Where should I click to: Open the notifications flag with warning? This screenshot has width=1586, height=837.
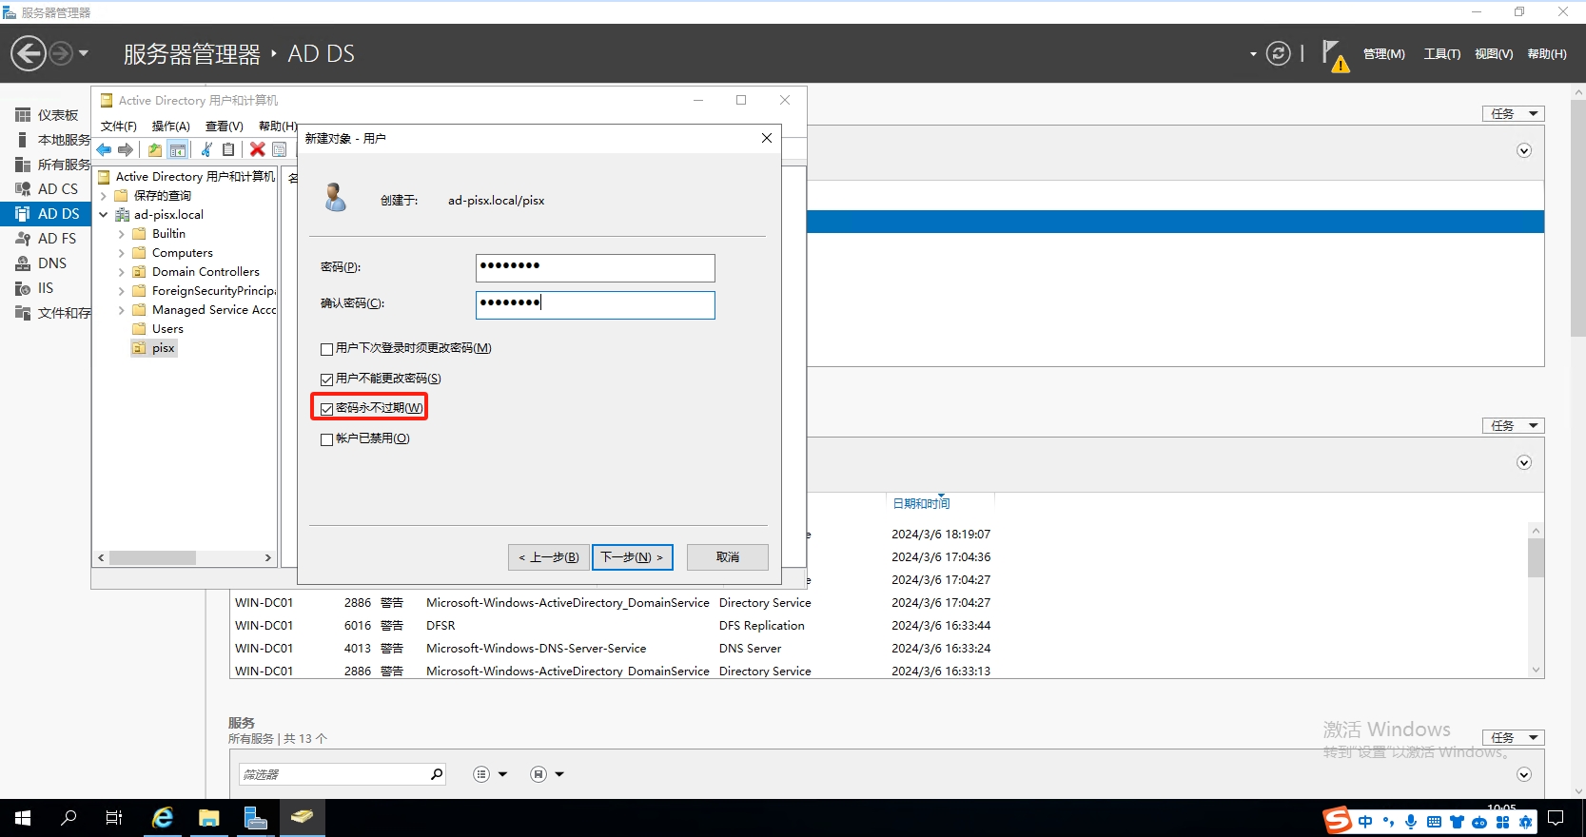[x=1334, y=55]
